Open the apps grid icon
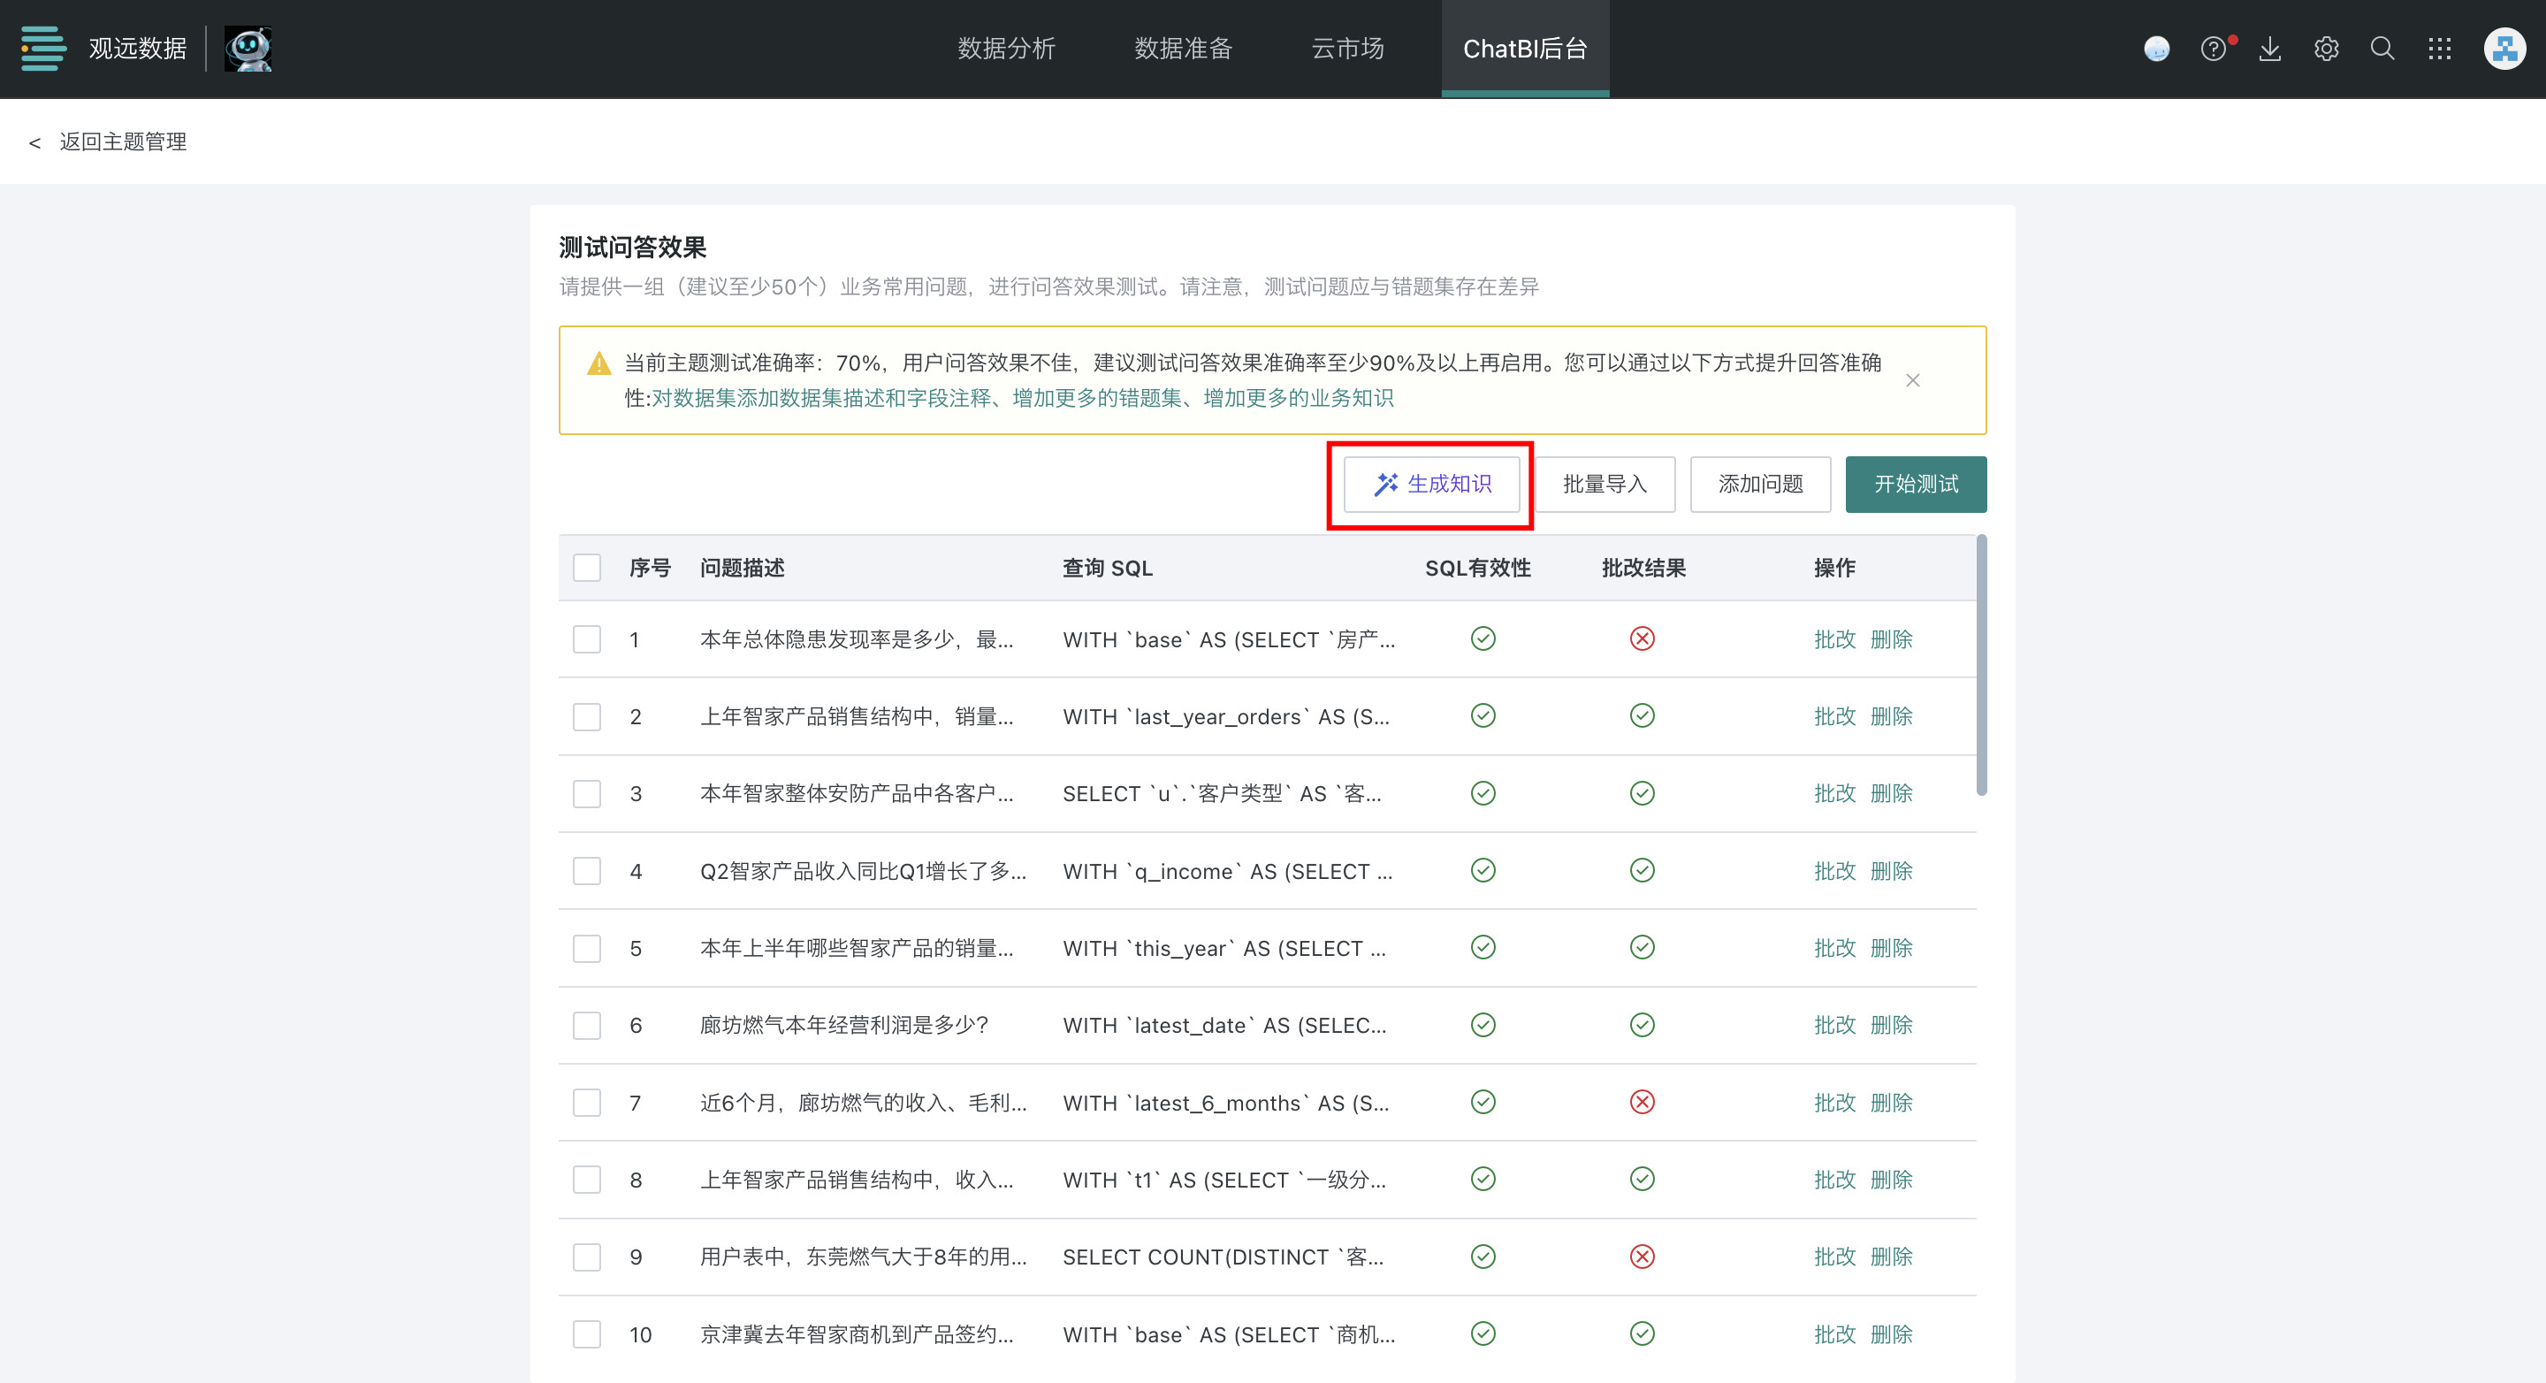The image size is (2546, 1383). (x=2439, y=49)
